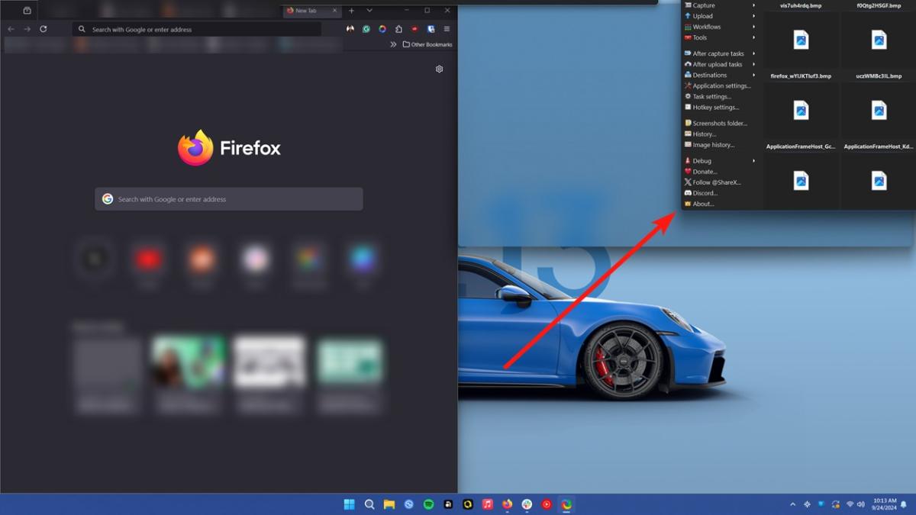The image size is (916, 515).
Task: Open Image history from the ShareX menu
Action: [713, 144]
